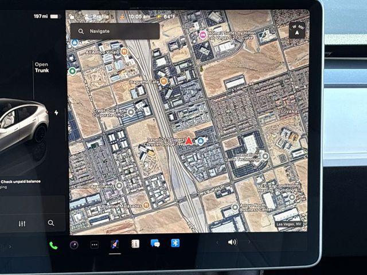This screenshot has height=275, width=367.
Task: Open the dashcam camera app icon
Action: point(74,245)
